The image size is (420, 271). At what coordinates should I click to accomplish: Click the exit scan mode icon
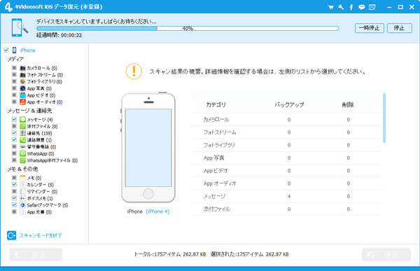coord(11,235)
